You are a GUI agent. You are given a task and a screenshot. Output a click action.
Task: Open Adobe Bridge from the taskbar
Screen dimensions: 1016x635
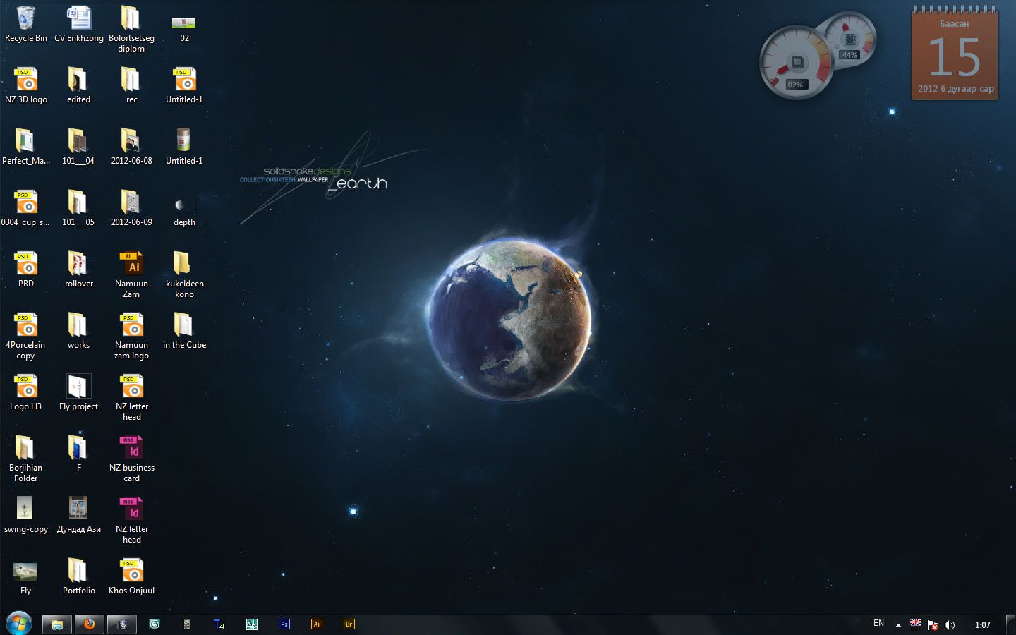(349, 624)
